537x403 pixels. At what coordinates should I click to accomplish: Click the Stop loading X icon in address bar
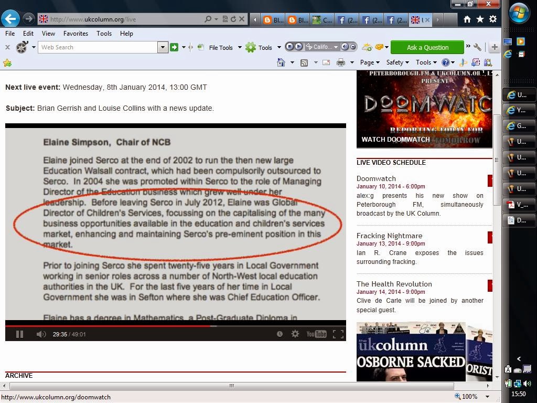(242, 19)
